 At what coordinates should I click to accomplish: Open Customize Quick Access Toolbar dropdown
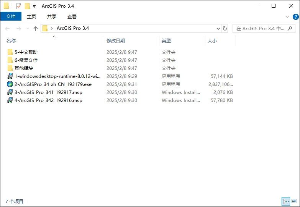click(x=34, y=6)
